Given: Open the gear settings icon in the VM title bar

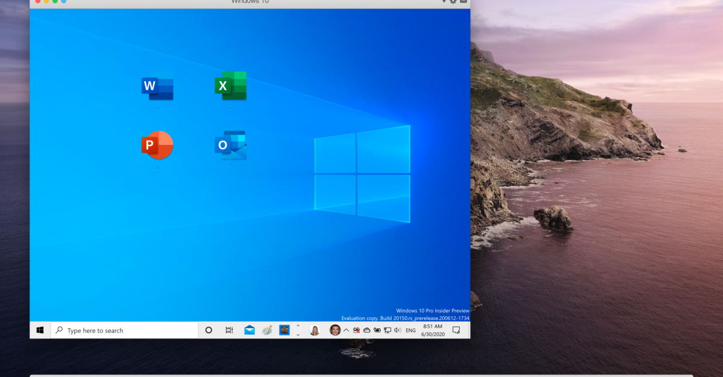Looking at the screenshot, I should 453,2.
